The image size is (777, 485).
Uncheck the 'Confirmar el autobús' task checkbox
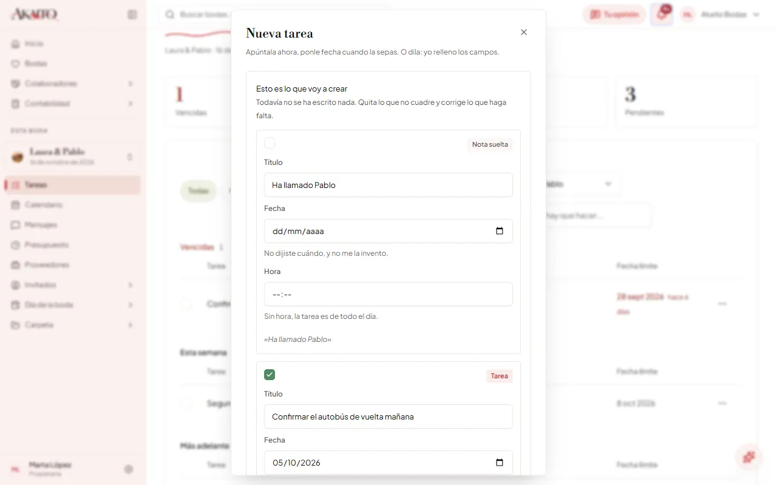tap(270, 375)
